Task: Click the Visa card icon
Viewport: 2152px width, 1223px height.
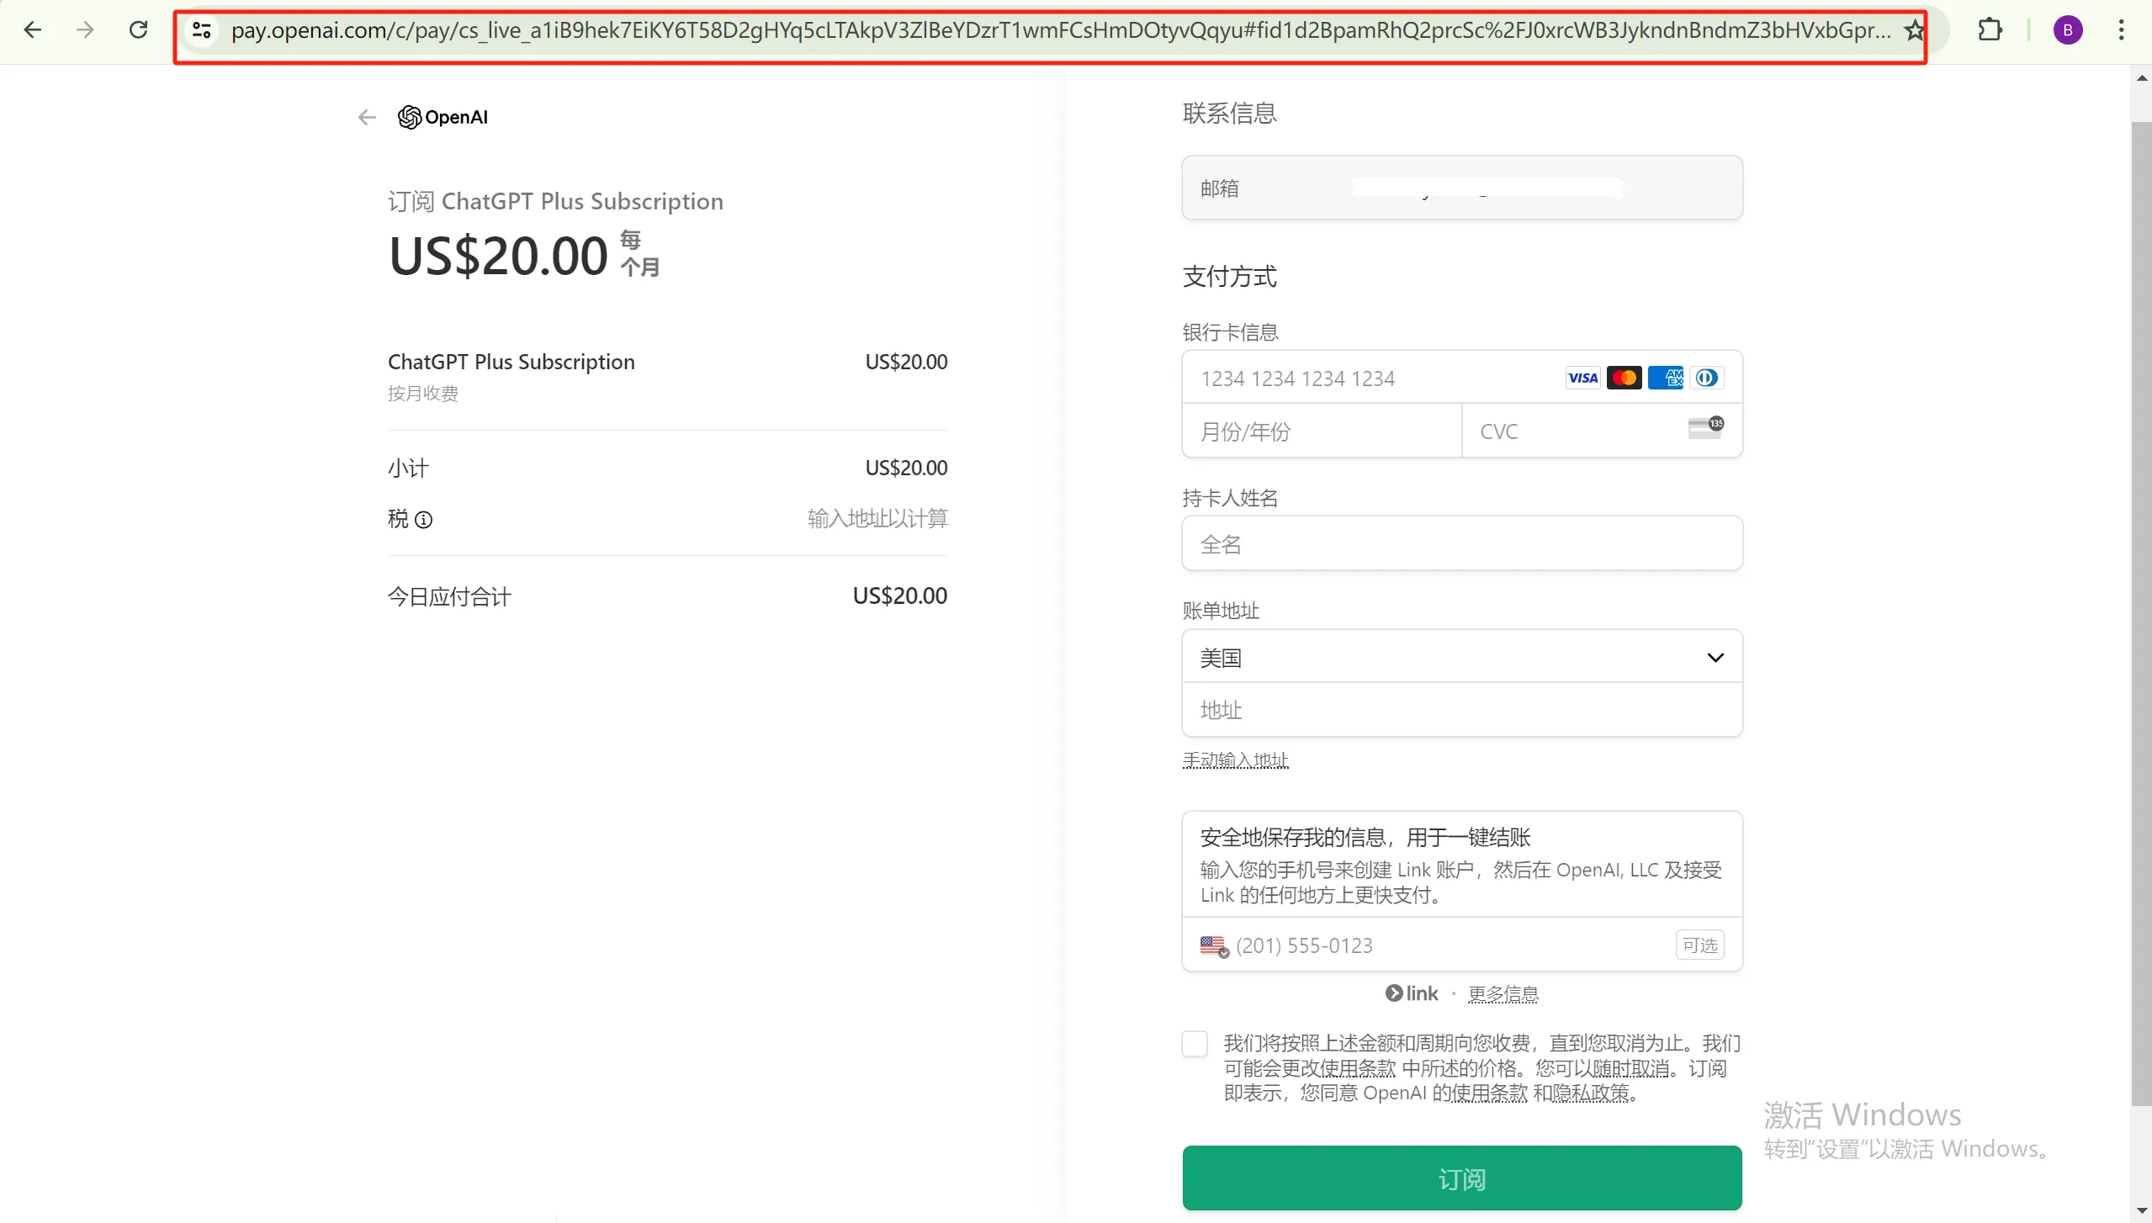Action: (1582, 378)
